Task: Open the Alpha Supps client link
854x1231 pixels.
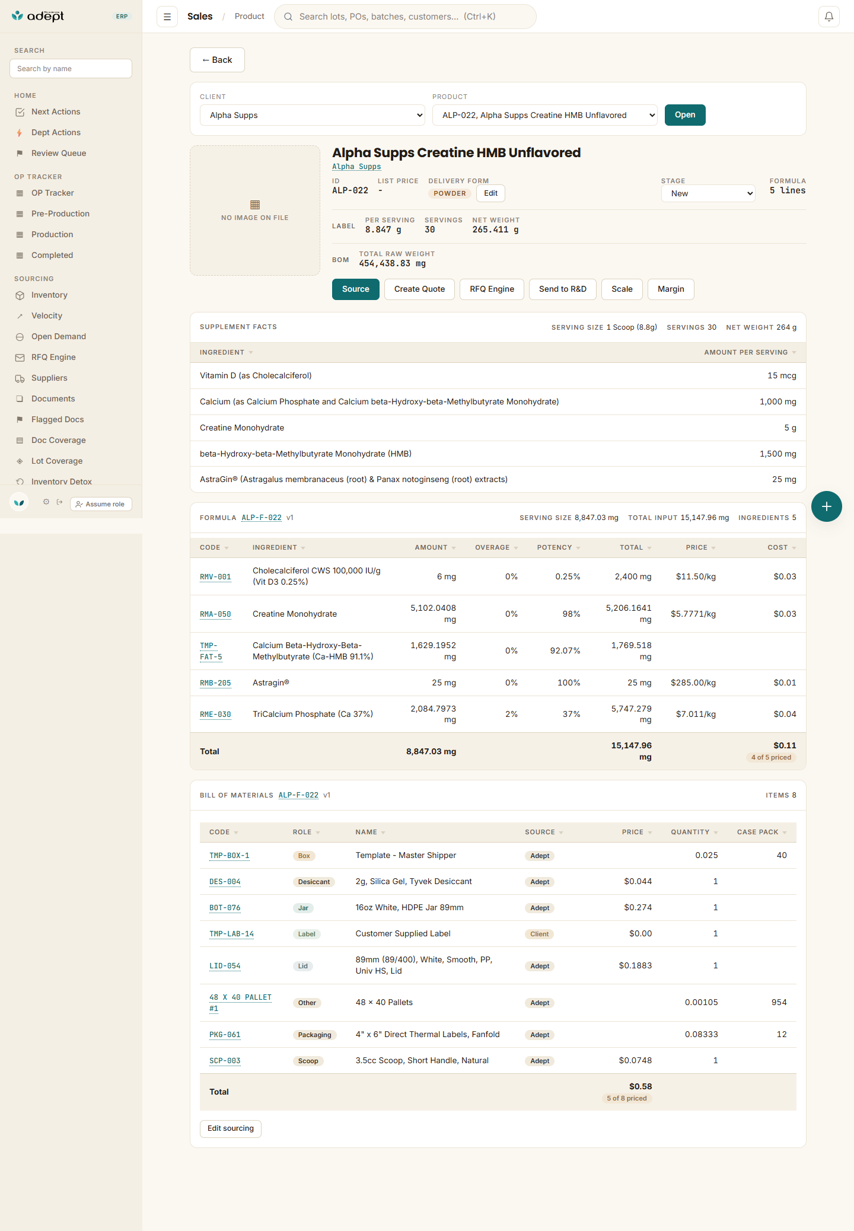Action: [x=356, y=167]
